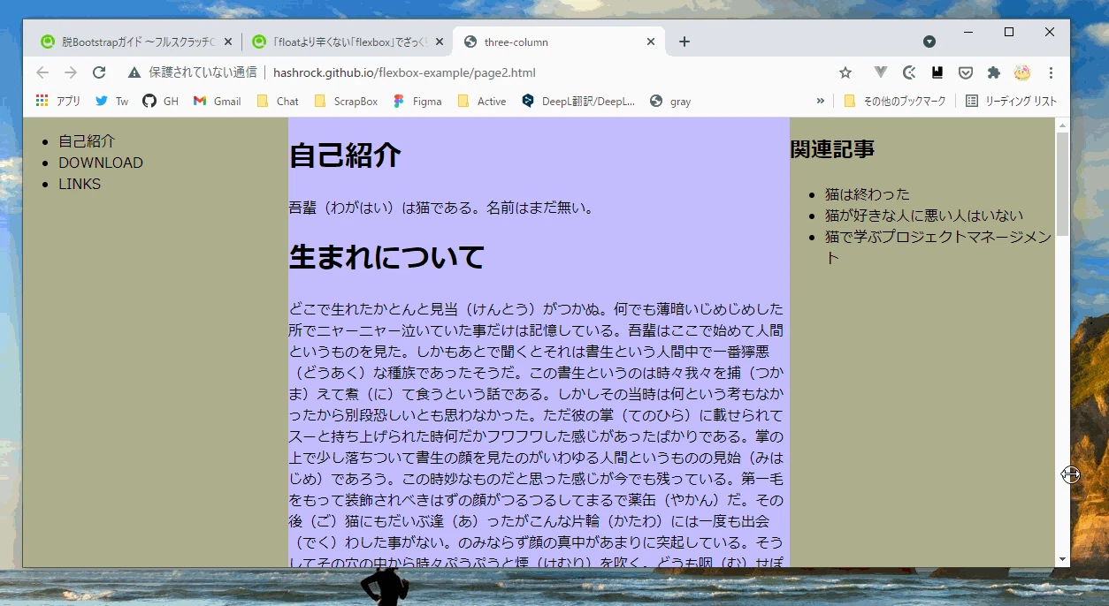The width and height of the screenshot is (1109, 606).
Task: Close the floatより辛くない flexbox tab
Action: [x=439, y=42]
